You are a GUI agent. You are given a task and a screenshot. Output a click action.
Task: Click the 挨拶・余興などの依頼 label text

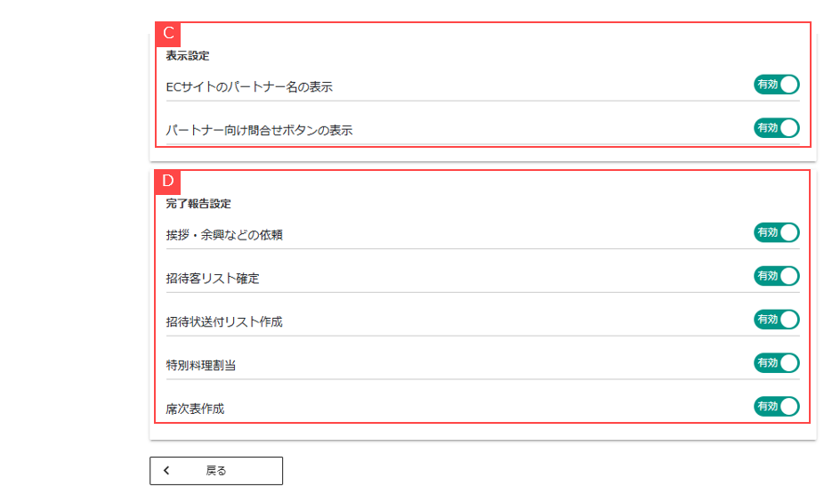coord(224,235)
